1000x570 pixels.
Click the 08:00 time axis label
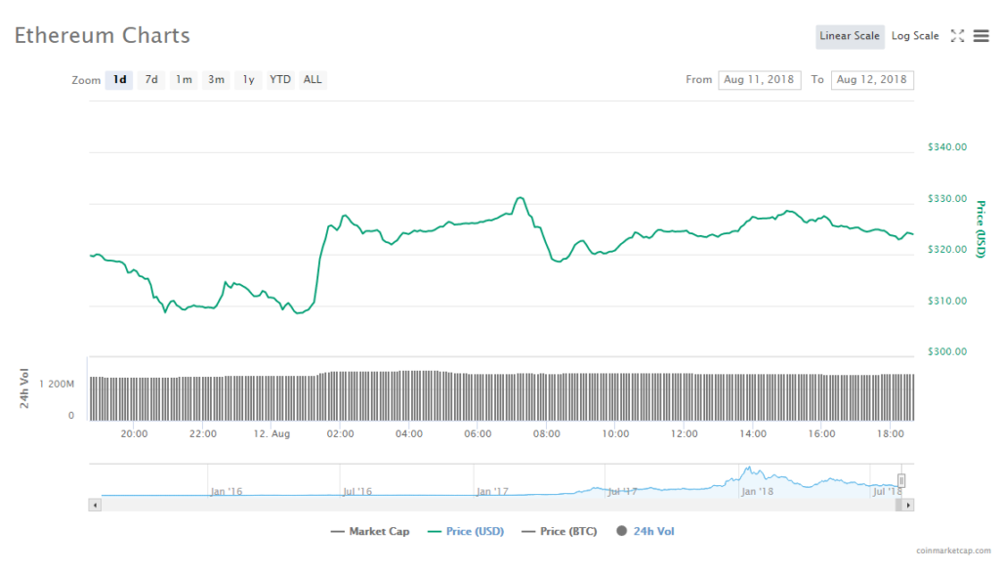pos(547,434)
